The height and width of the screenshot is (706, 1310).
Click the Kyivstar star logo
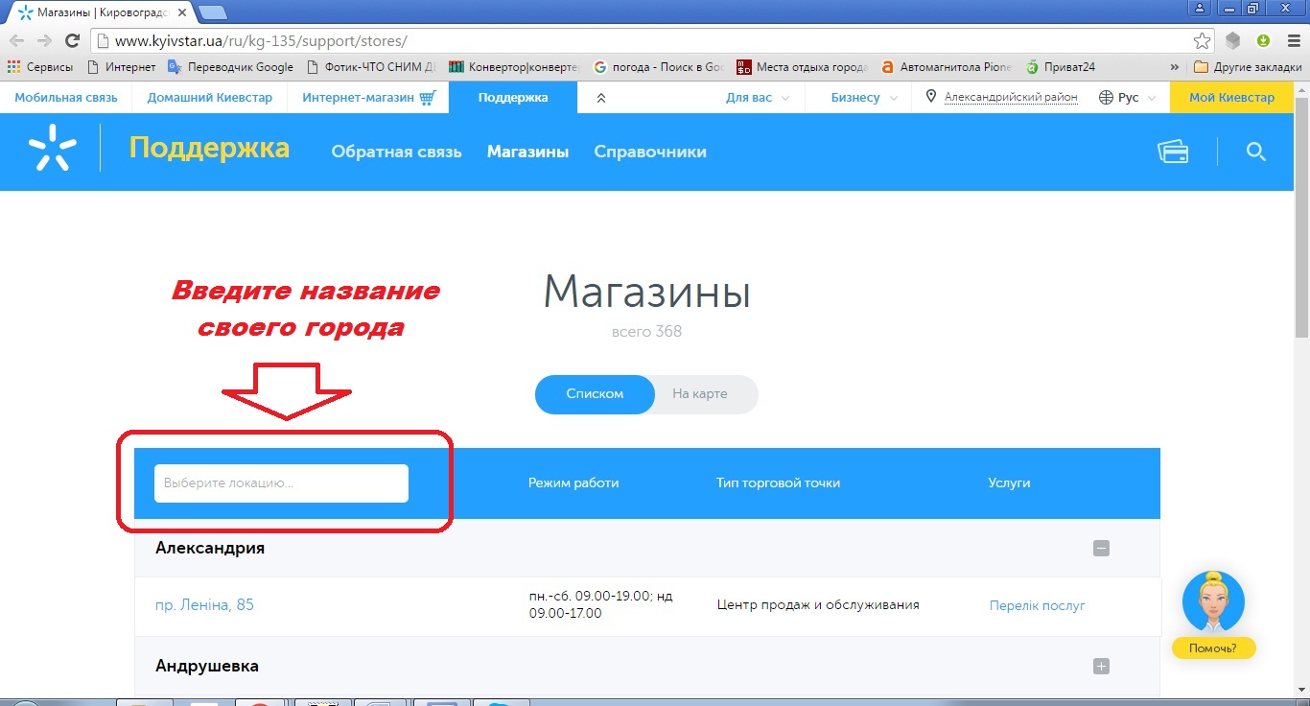(51, 151)
